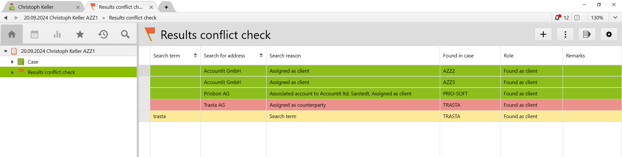
Task: Click the row selector of the Trasta AG row
Action: click(144, 105)
